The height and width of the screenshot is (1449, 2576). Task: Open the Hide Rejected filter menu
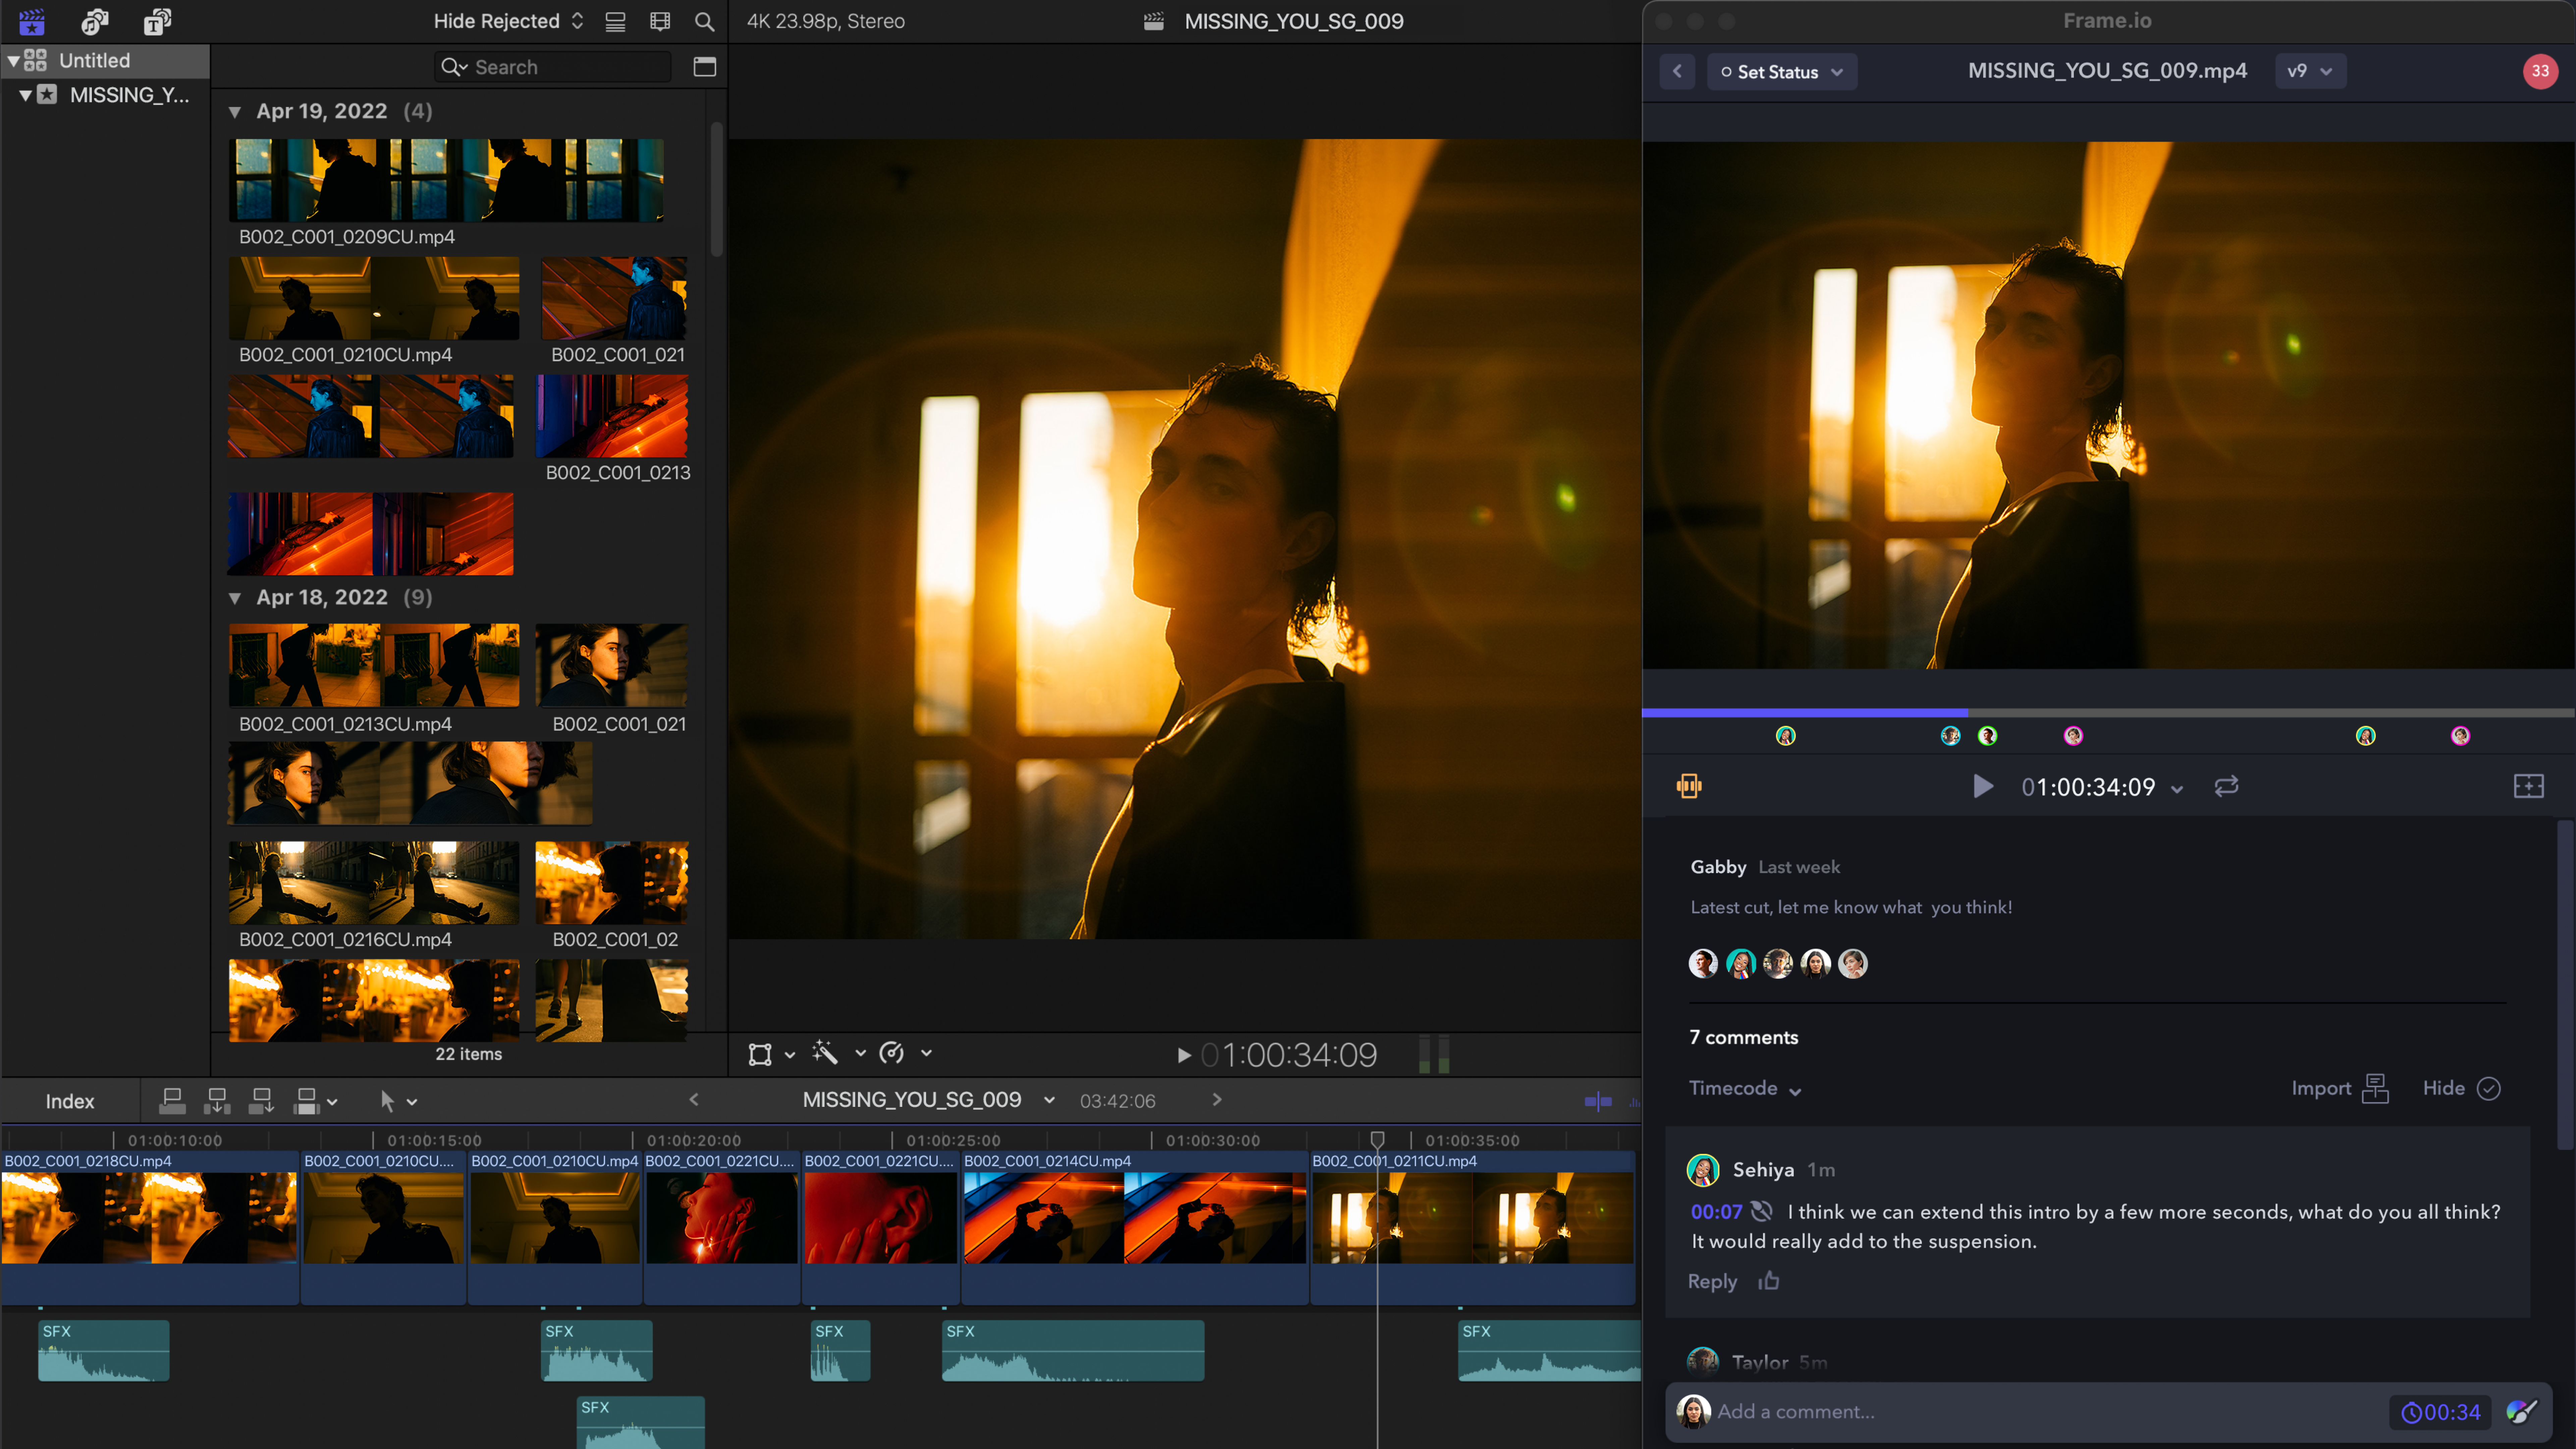pyautogui.click(x=508, y=21)
